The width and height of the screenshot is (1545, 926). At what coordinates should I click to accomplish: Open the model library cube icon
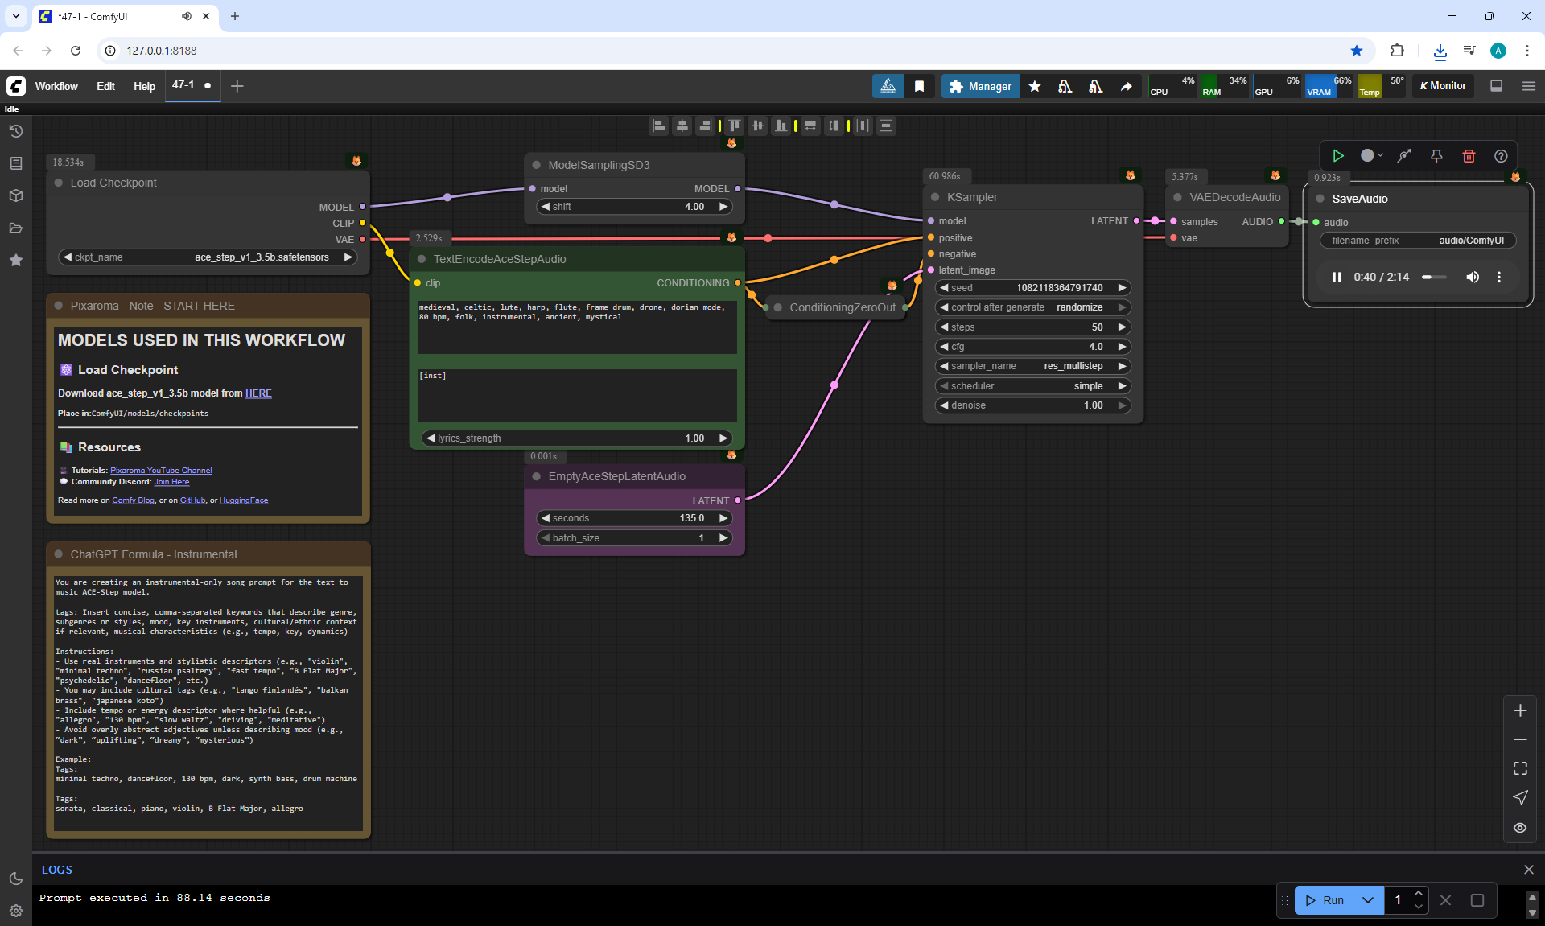(x=16, y=195)
